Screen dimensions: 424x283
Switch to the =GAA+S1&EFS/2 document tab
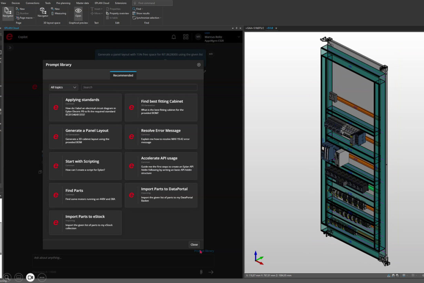[255, 28]
